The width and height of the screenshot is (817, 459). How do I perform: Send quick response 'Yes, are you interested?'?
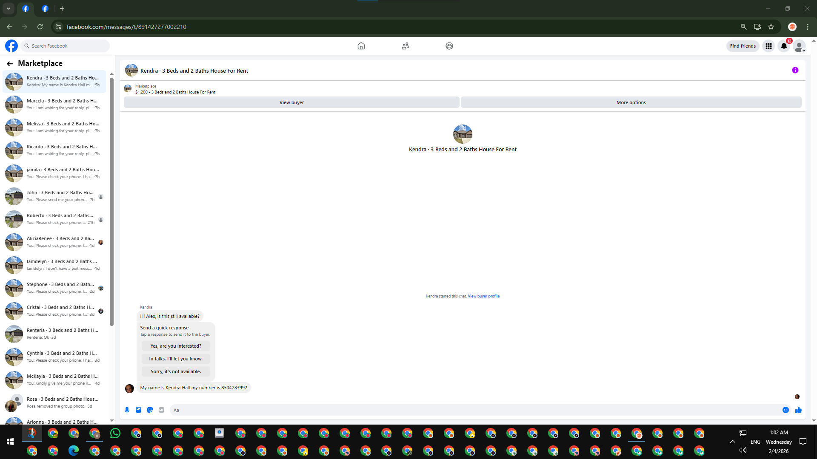176,346
